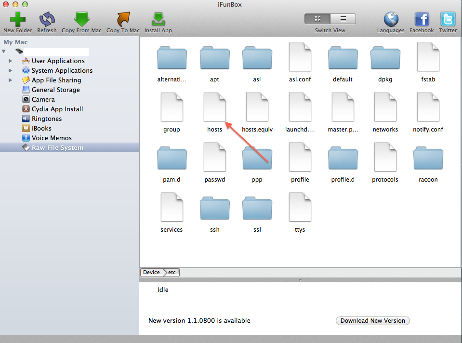Open the Languages globe icon

click(391, 19)
